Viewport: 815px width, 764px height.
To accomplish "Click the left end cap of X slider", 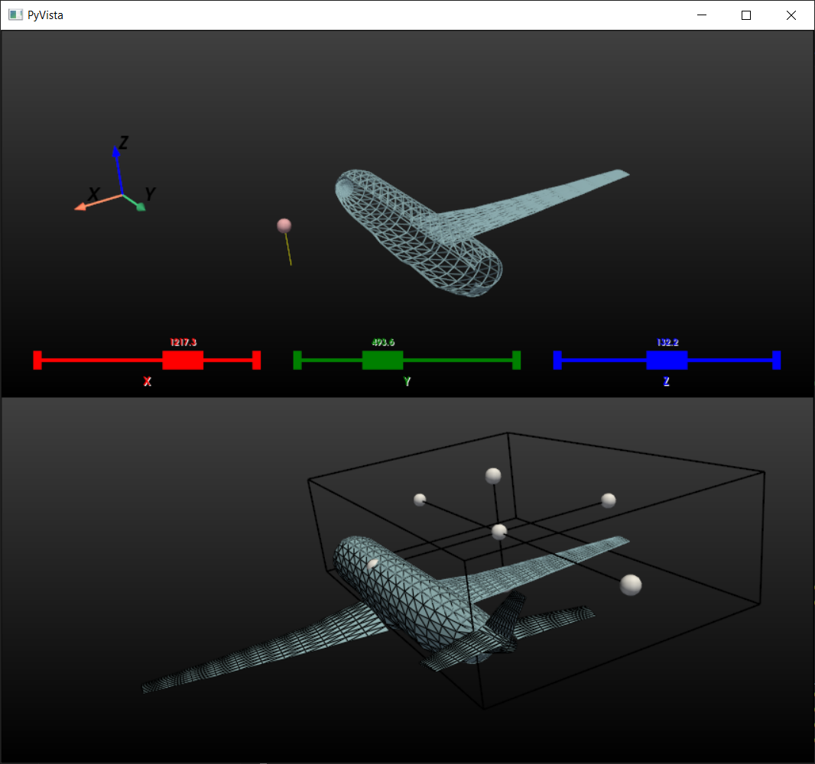I will pos(37,360).
